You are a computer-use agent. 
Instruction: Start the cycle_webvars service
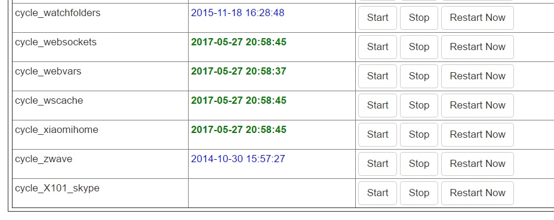click(x=377, y=76)
